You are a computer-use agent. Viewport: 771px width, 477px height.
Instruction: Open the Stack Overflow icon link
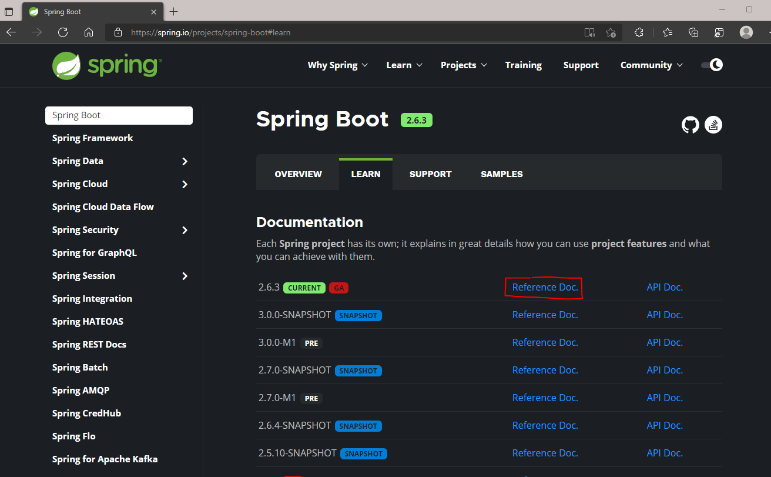pyautogui.click(x=713, y=125)
